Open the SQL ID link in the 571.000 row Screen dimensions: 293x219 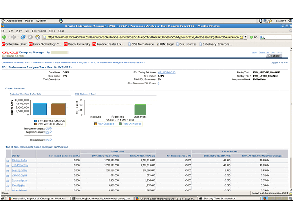point(19,175)
